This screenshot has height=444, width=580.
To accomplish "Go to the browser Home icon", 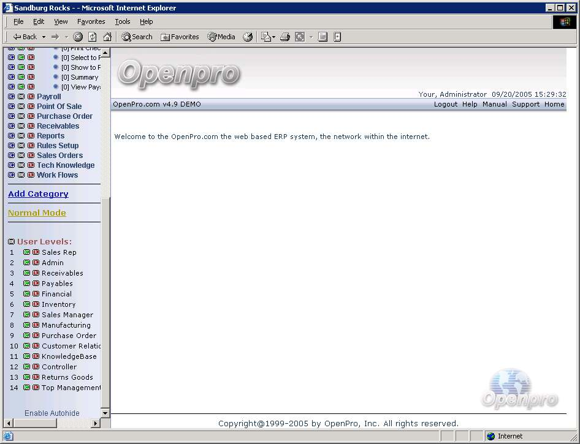I will [x=107, y=37].
